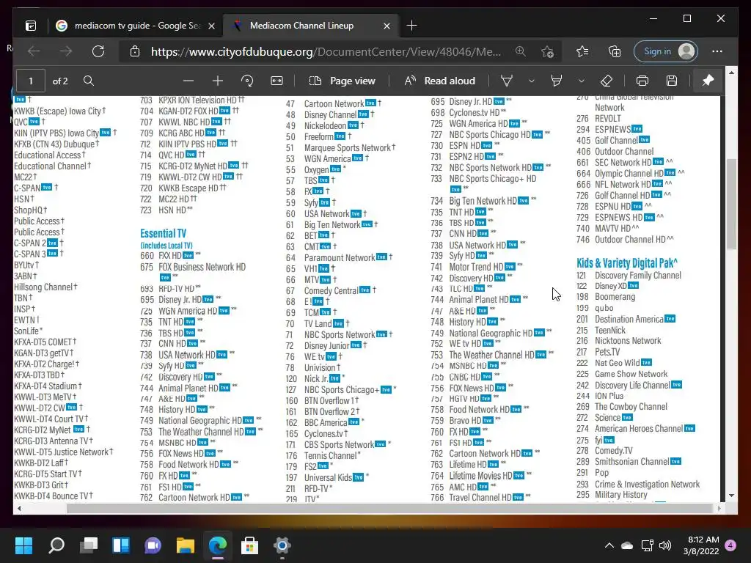Open Microsoft Store from taskbar
Viewport: 751px width, 563px height.
point(249,545)
